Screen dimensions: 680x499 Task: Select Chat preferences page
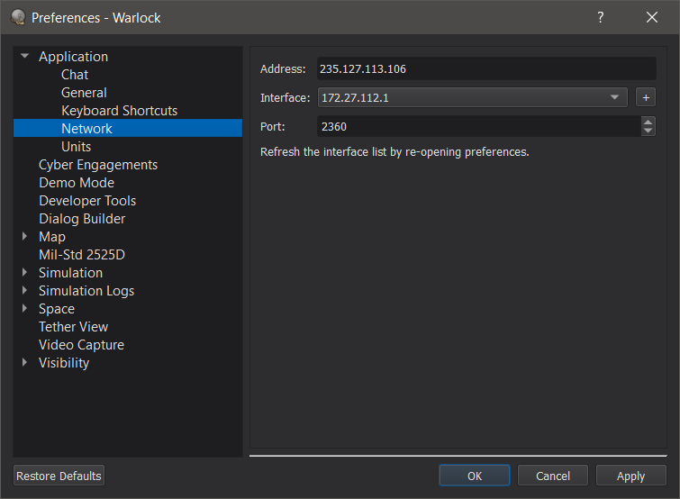coord(75,75)
